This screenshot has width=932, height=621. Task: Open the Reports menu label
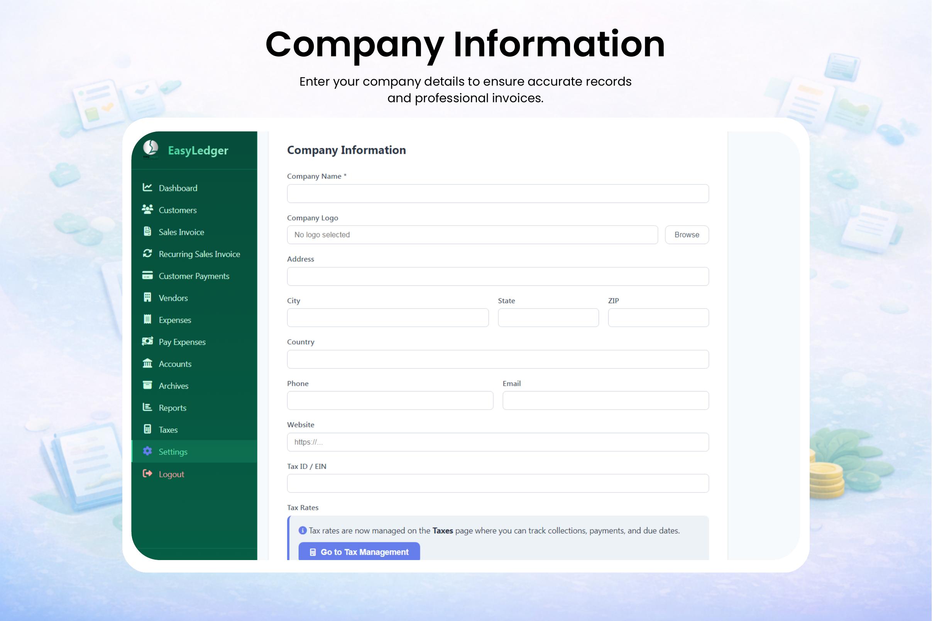[x=173, y=408]
